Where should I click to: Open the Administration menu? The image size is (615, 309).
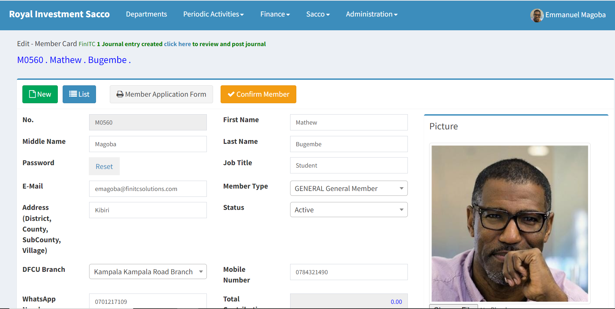pyautogui.click(x=372, y=14)
